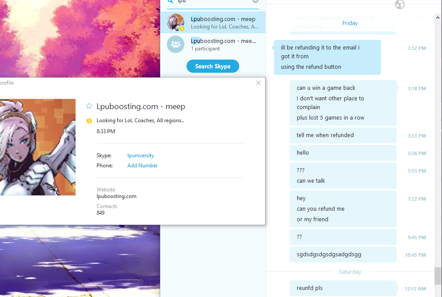
Task: Click the globe icon above the chat
Action: point(400,4)
